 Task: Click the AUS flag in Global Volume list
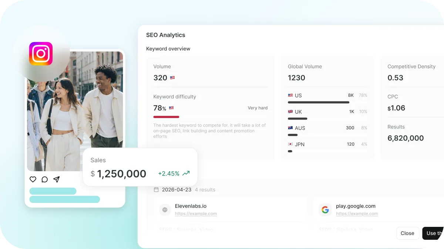(x=290, y=128)
